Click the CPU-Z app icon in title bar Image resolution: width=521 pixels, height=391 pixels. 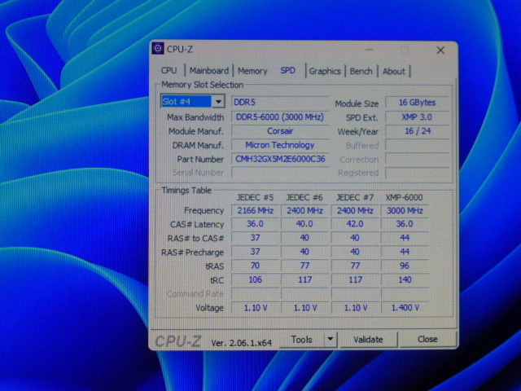[x=158, y=49]
